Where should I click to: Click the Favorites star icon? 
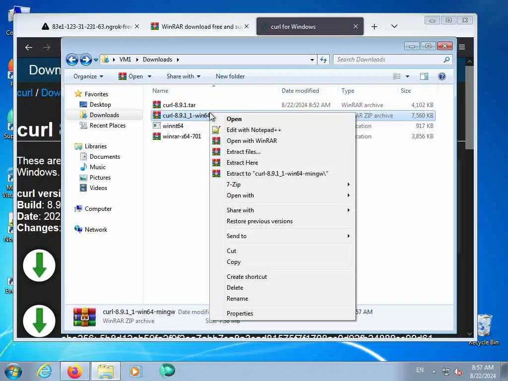pos(78,94)
